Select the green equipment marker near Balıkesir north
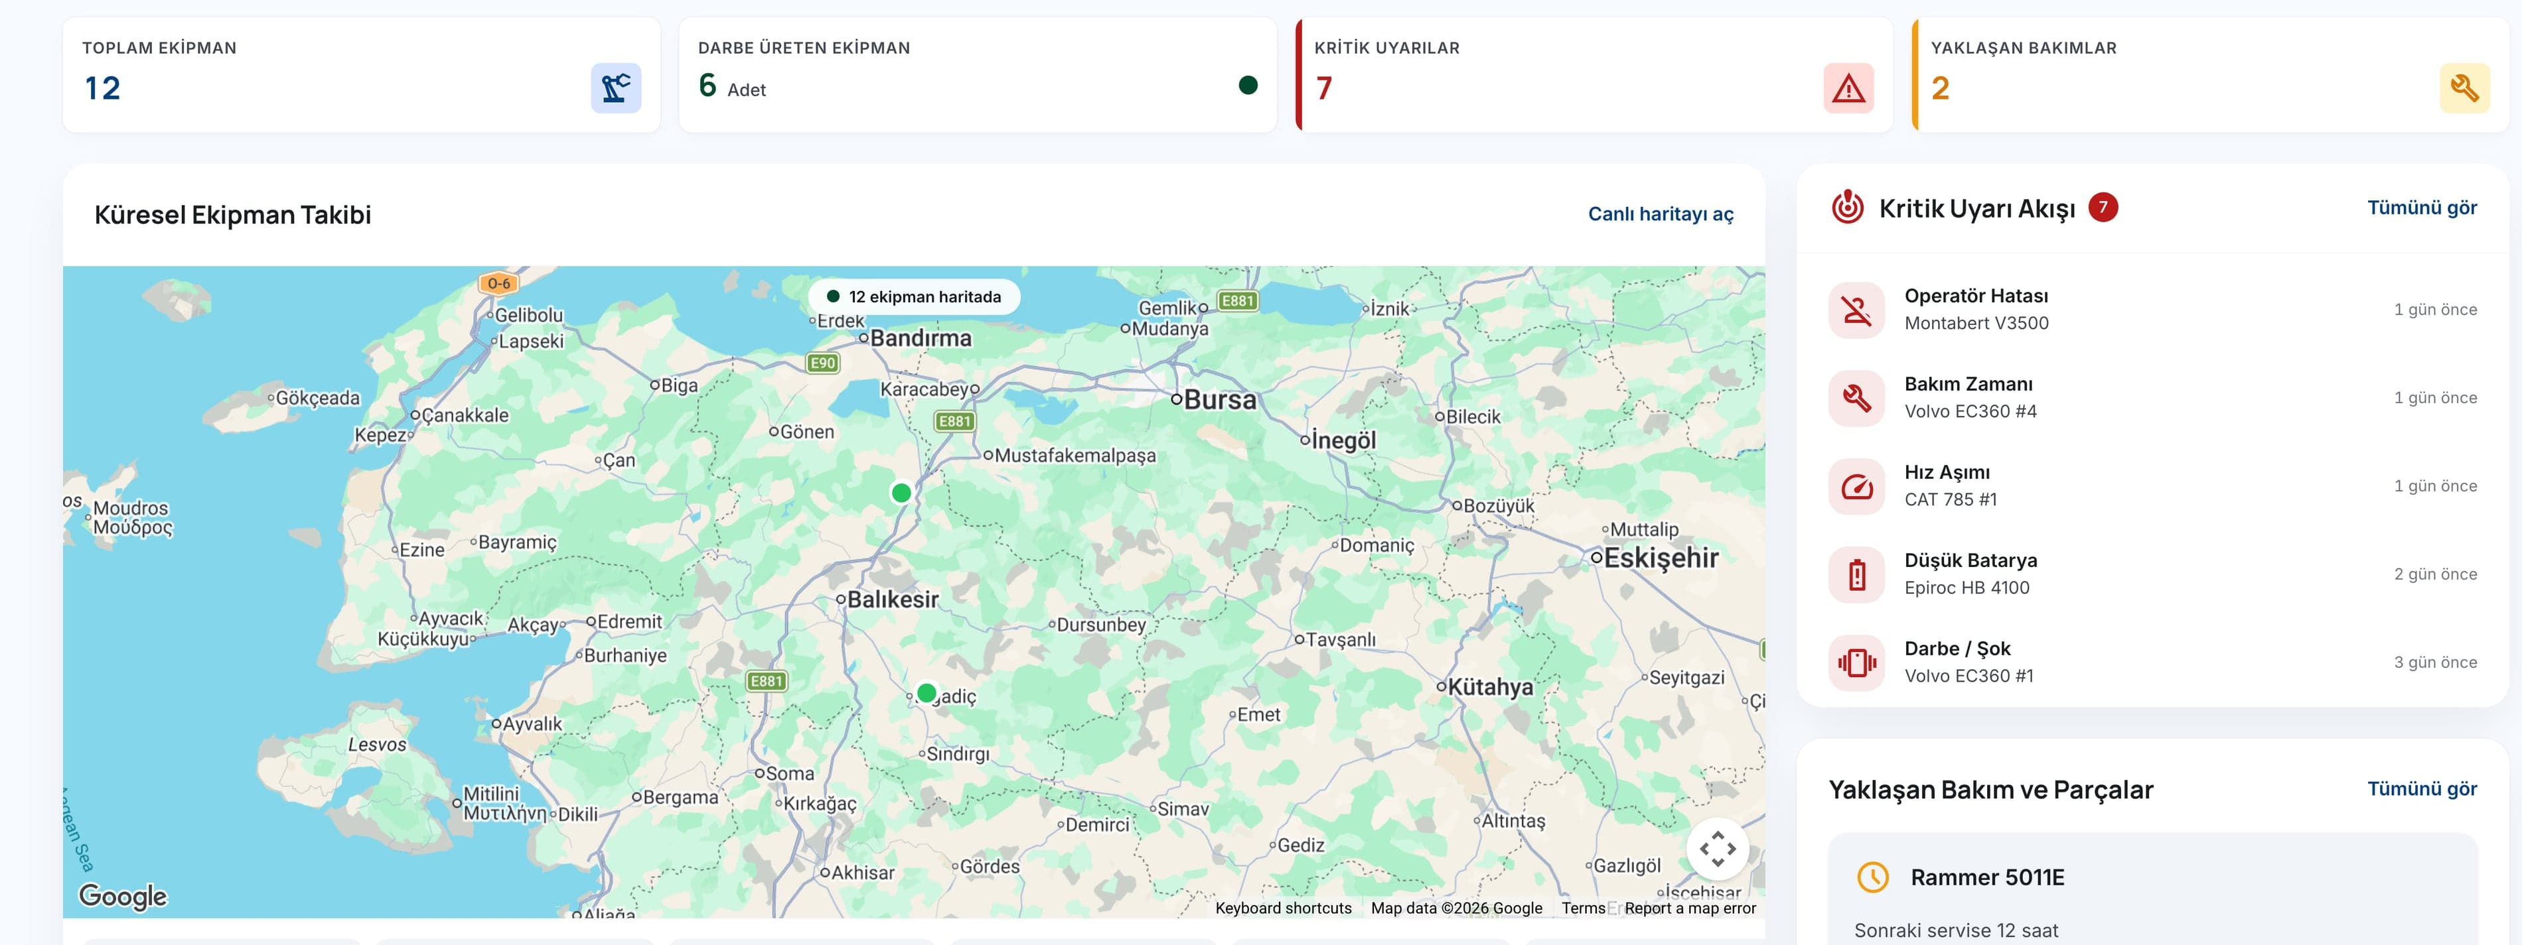The image size is (2522, 945). (902, 493)
